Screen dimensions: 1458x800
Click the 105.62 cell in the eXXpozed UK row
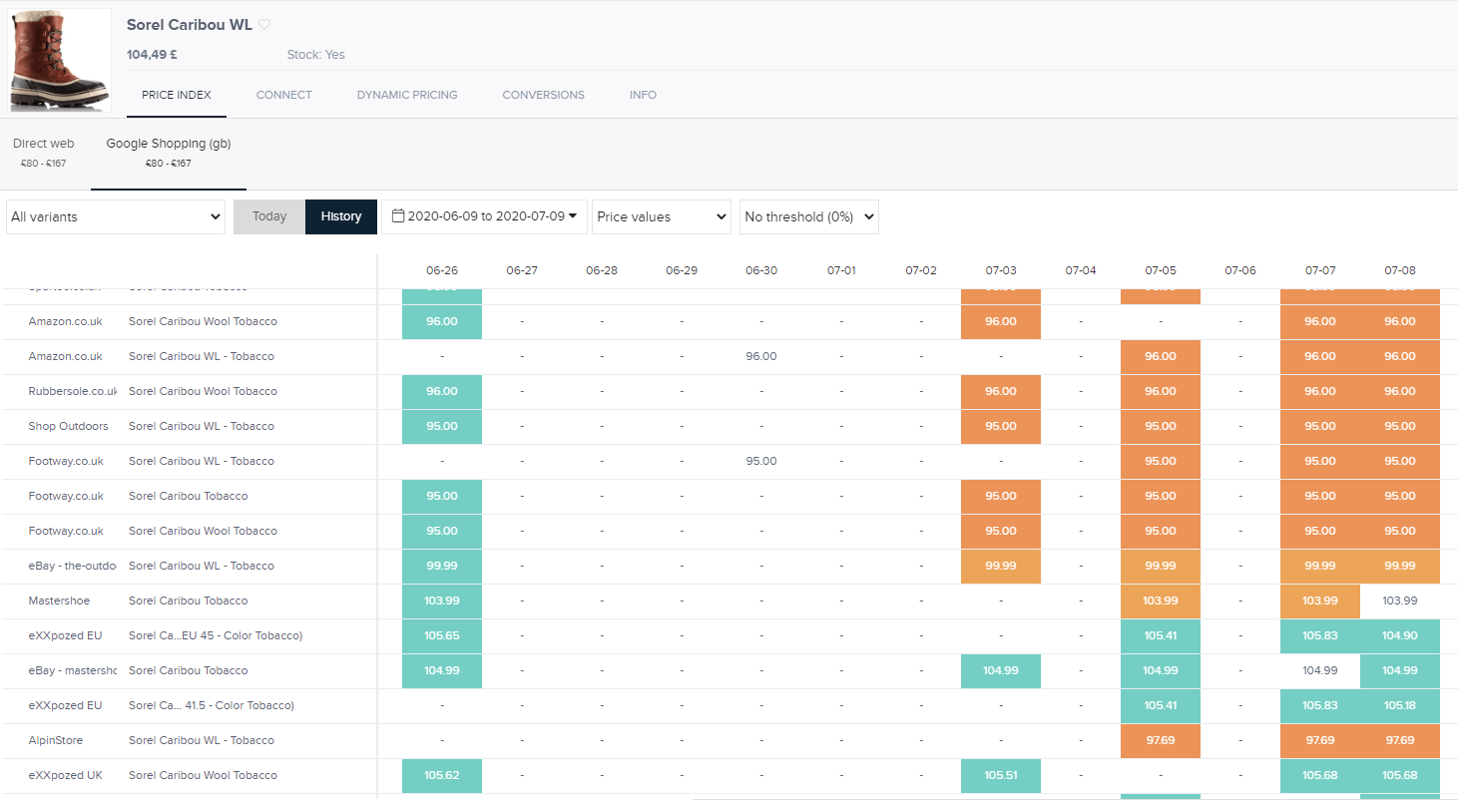click(x=442, y=776)
